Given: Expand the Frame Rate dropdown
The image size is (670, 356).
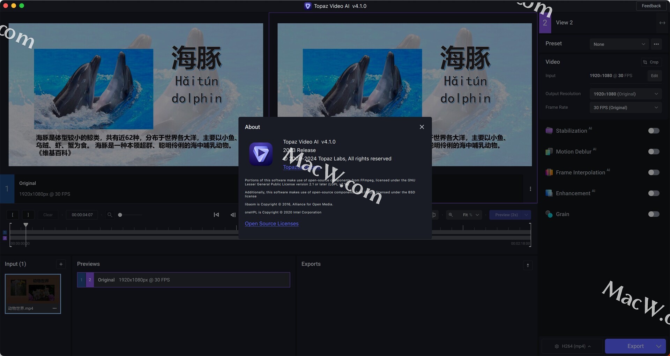Looking at the screenshot, I should pos(625,108).
